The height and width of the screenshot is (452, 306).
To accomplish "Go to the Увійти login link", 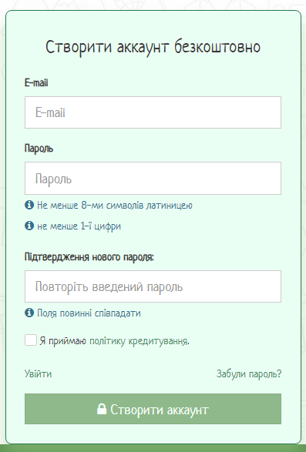I will pos(38,374).
